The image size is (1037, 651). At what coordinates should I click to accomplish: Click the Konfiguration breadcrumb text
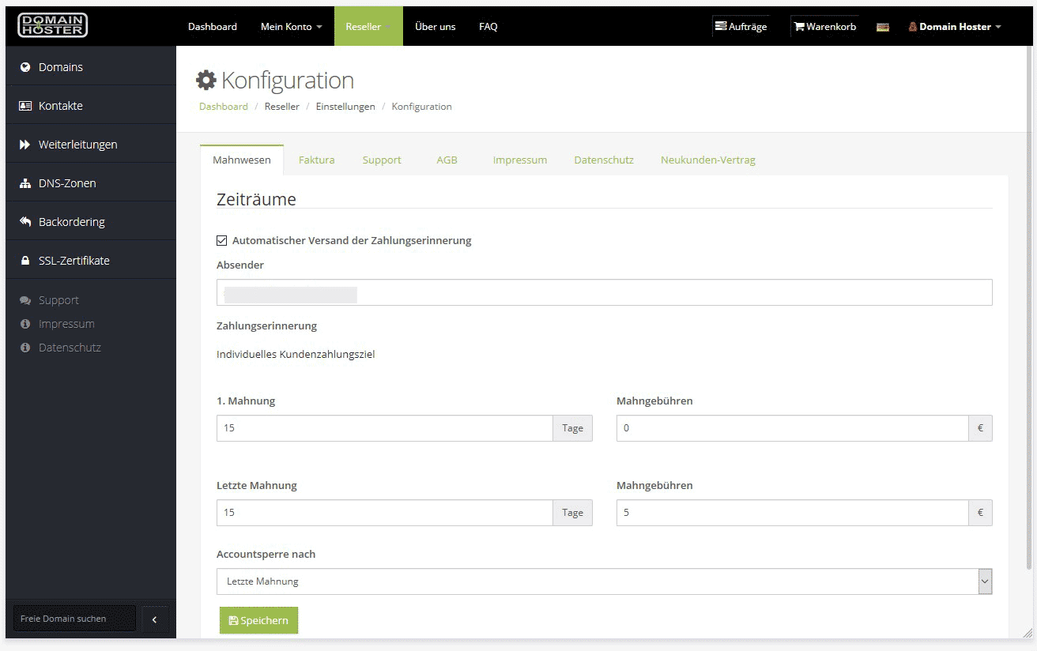click(422, 107)
